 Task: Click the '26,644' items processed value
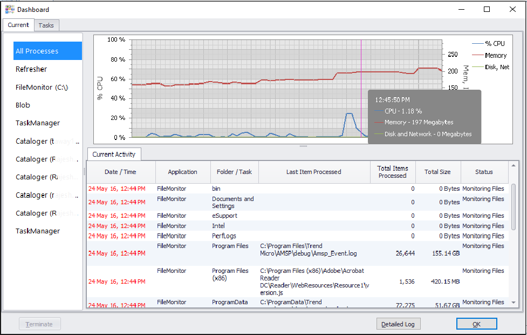[x=405, y=253]
